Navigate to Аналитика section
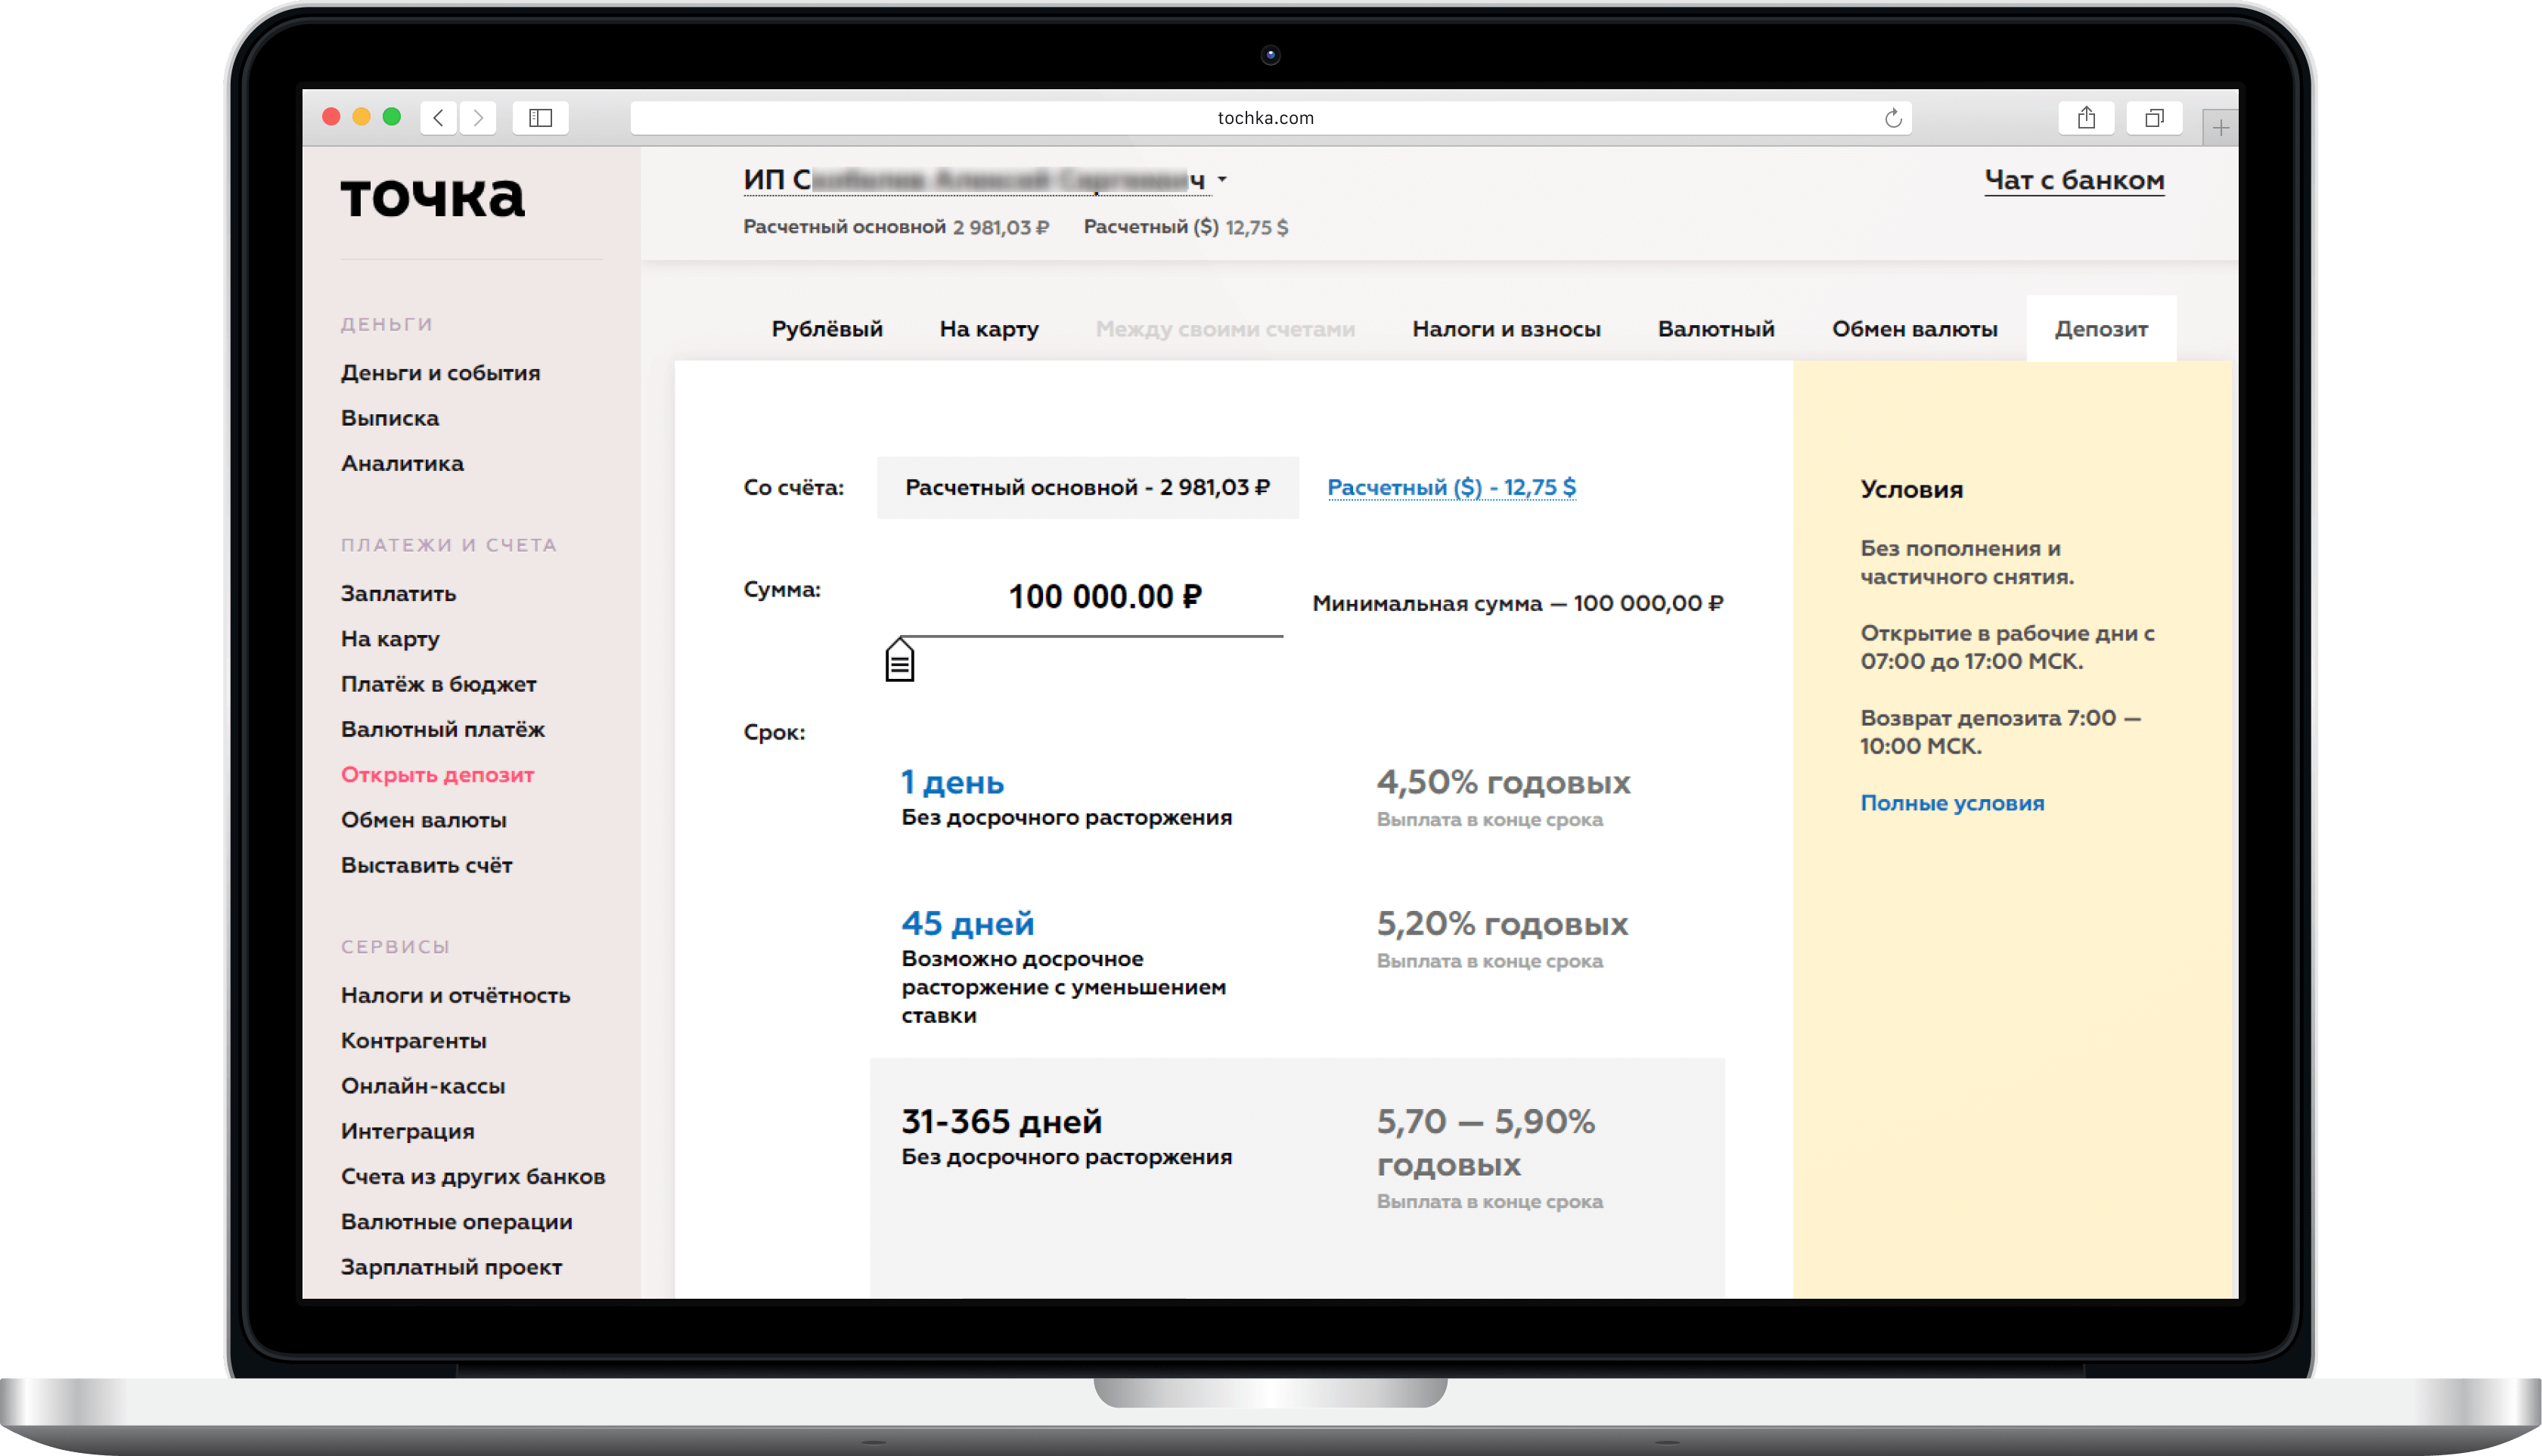2542x1456 pixels. 402,461
